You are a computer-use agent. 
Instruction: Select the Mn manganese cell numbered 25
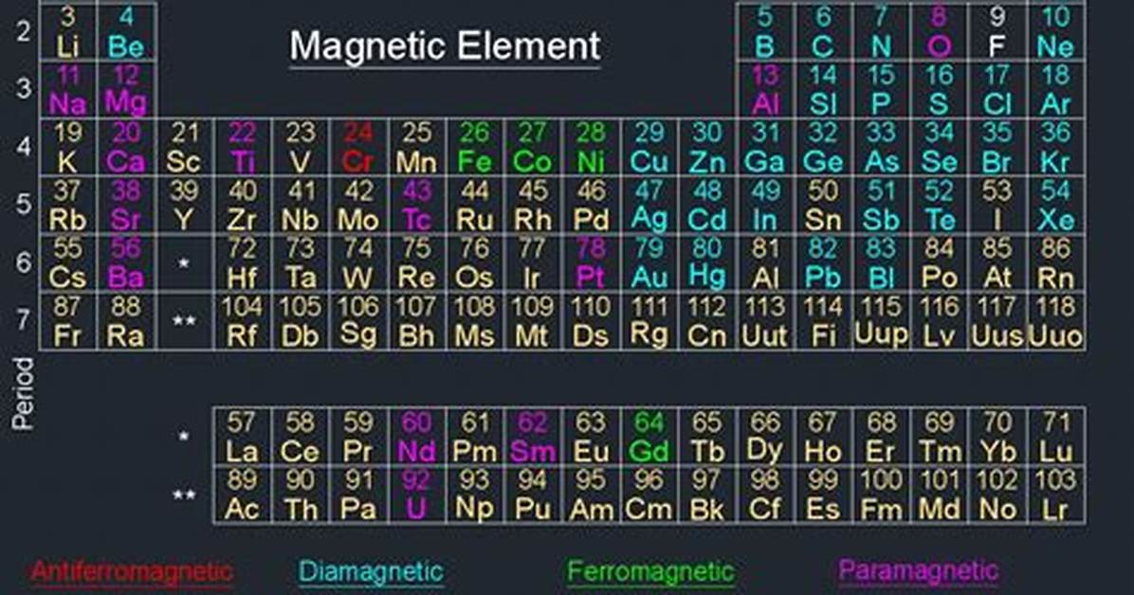point(416,148)
